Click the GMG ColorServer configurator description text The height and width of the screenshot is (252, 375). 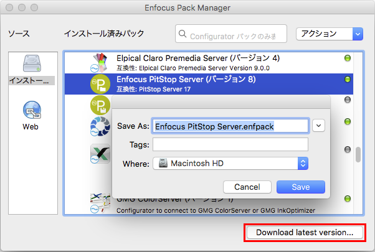[216, 210]
